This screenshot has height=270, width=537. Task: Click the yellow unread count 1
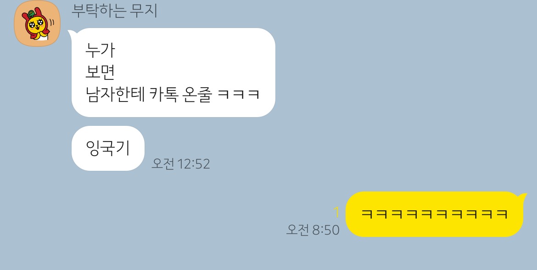pos(336,213)
